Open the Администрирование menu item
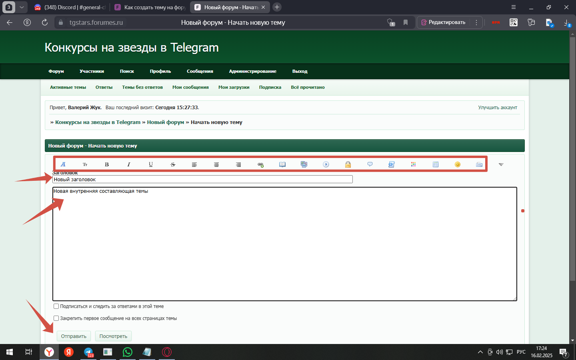The height and width of the screenshot is (360, 576). (x=253, y=71)
